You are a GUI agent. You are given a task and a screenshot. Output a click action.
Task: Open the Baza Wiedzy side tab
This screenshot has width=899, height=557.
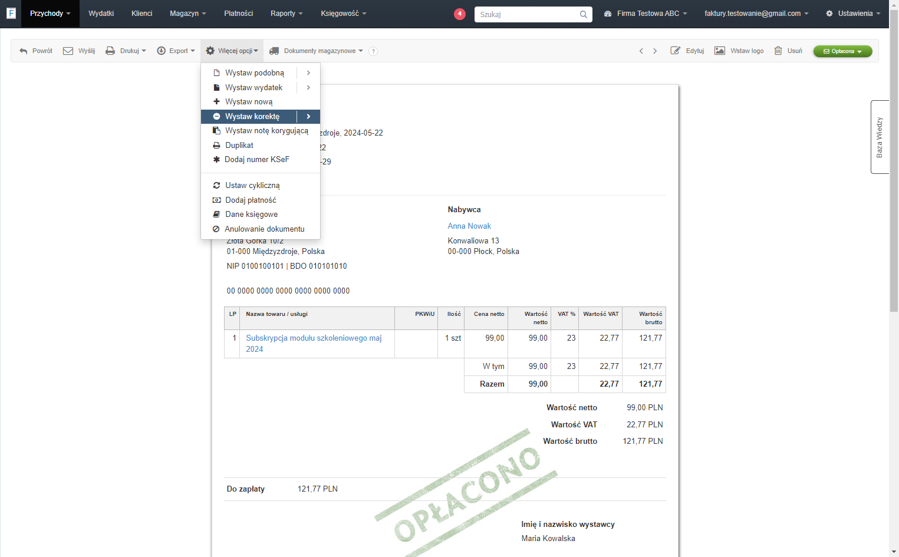pos(880,137)
